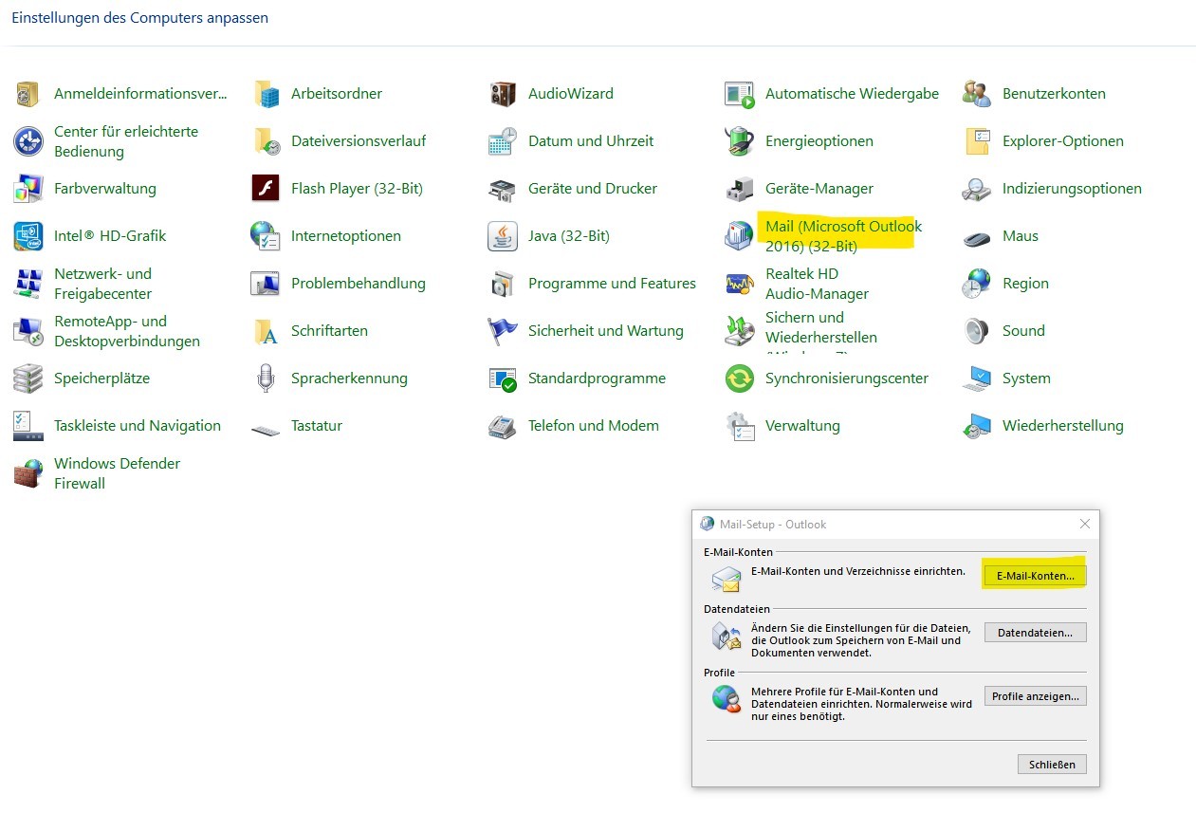The height and width of the screenshot is (831, 1196).
Task: Open Windows Defender Firewall
Action: (x=117, y=472)
